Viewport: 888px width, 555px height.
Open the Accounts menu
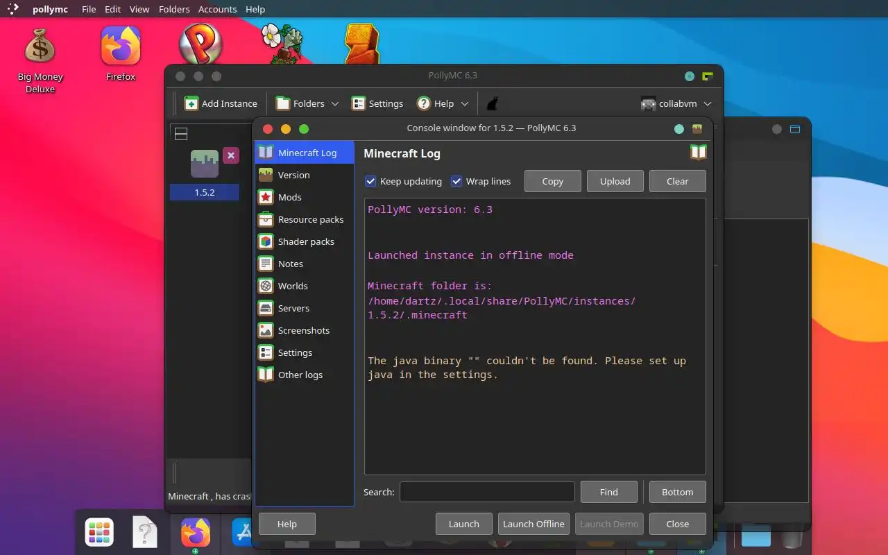tap(217, 9)
